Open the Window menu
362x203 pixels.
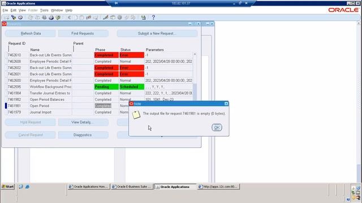point(57,10)
